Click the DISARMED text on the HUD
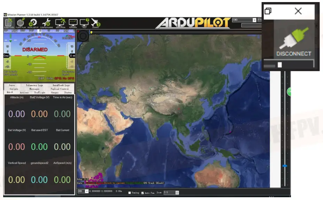Viewport: 323px width, 200px height. click(35, 50)
